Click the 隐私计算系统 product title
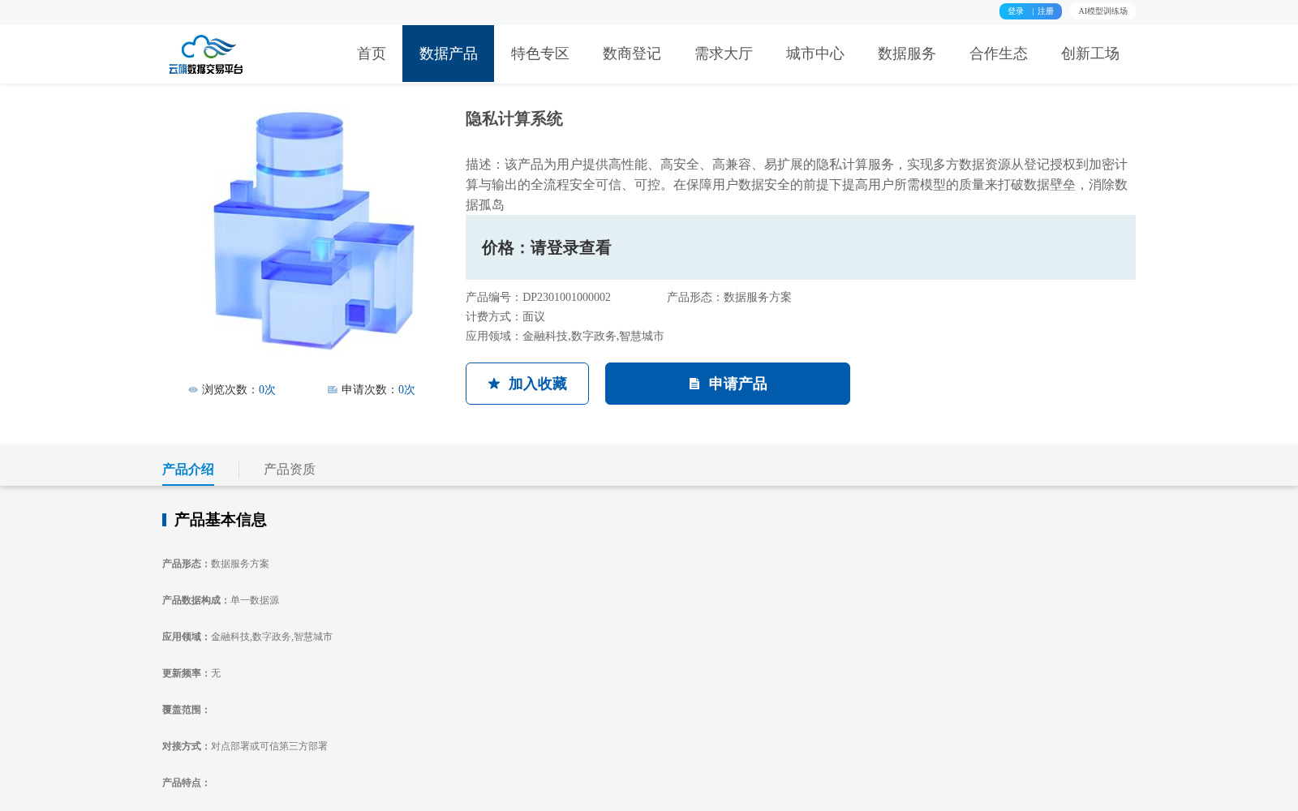This screenshot has width=1298, height=811. [514, 119]
